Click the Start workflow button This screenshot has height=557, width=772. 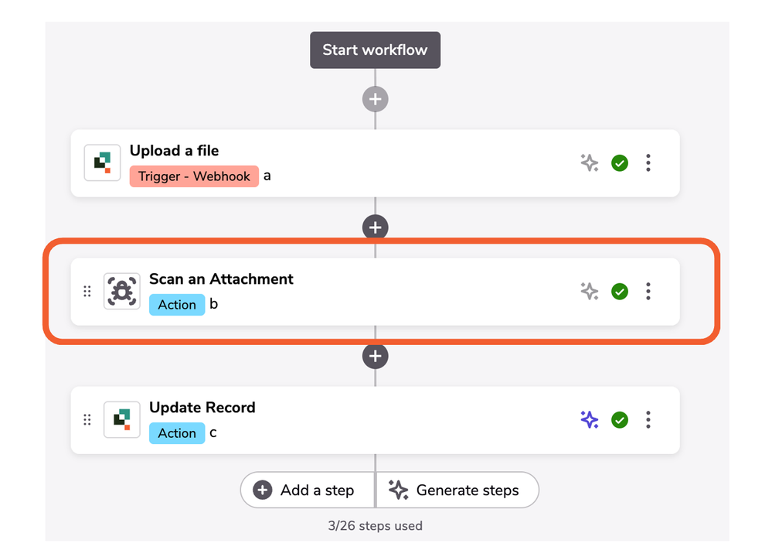pos(375,50)
